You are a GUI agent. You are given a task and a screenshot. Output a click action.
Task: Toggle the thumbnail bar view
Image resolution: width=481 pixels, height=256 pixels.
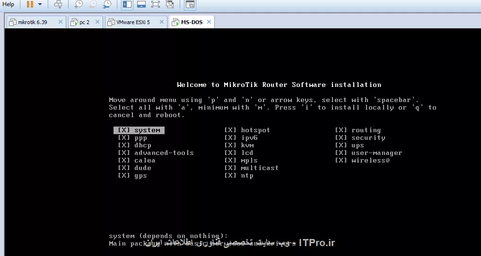click(141, 4)
